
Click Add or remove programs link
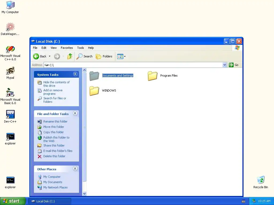pos(53,92)
